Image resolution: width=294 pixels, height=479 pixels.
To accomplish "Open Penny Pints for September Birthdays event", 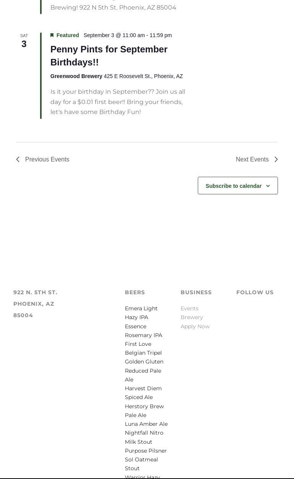I will click(109, 55).
